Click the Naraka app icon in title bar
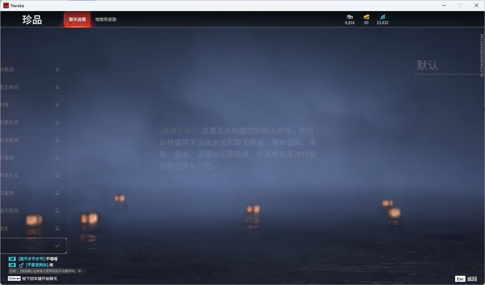 point(6,5)
